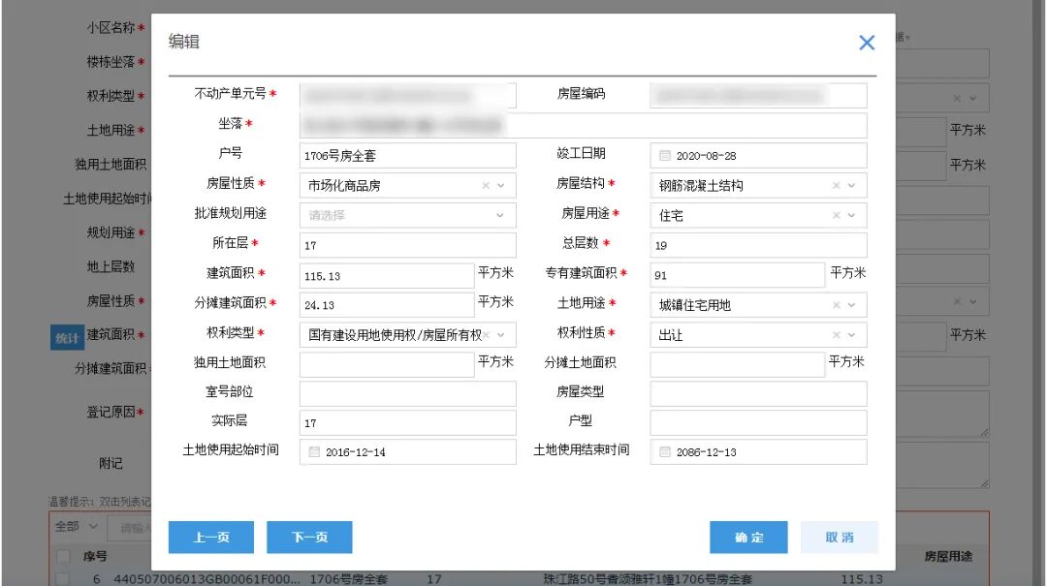Clear the 房屋结构 selection icon
Screen dimensions: 1047x586
click(836, 185)
